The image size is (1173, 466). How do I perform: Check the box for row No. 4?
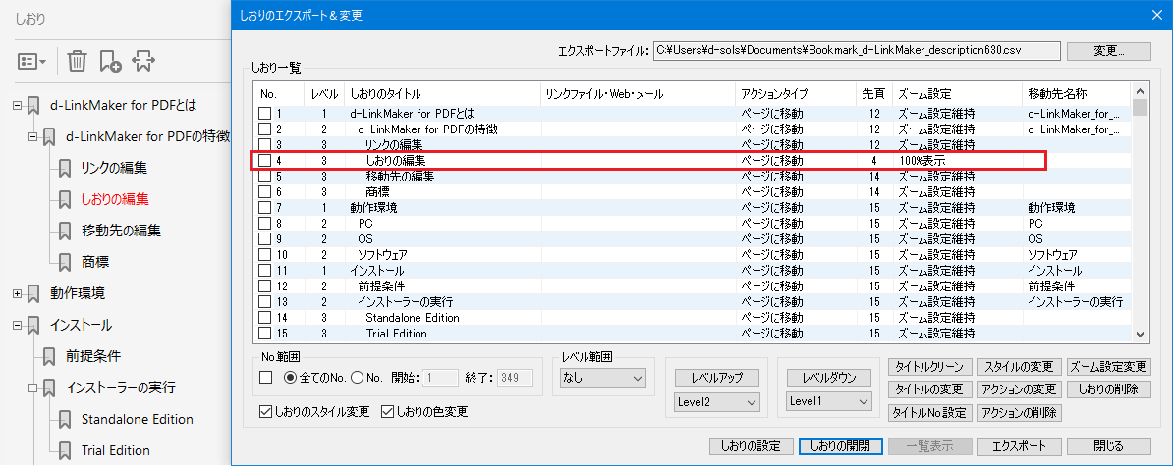265,161
